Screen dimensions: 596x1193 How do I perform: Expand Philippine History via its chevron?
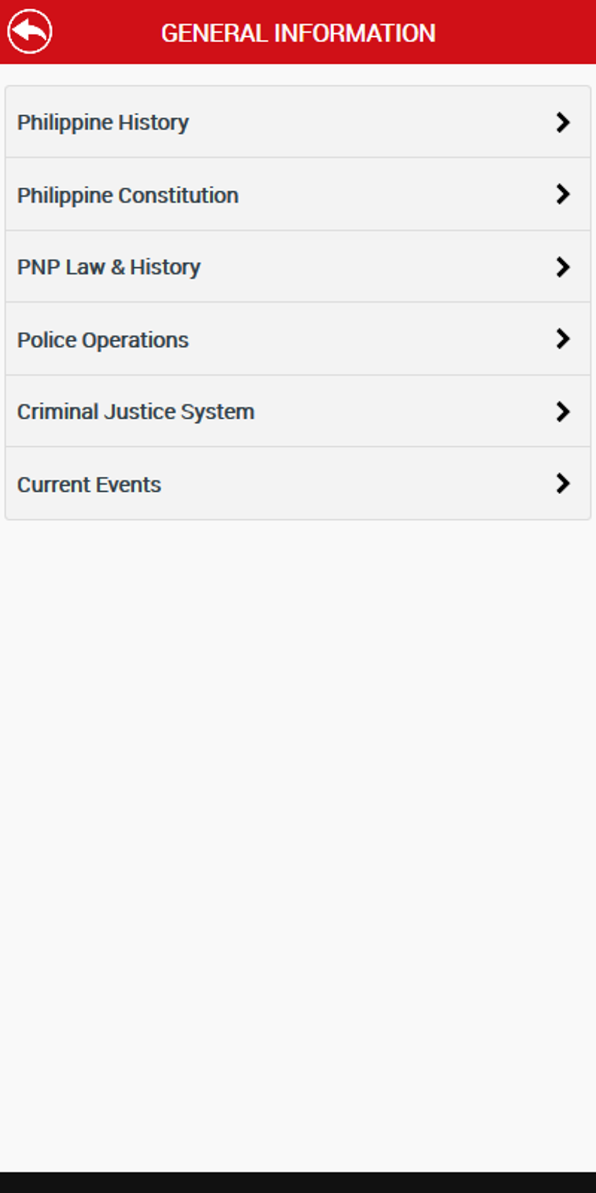563,122
